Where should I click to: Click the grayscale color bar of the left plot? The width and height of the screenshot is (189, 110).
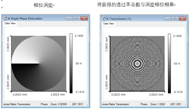(71, 63)
